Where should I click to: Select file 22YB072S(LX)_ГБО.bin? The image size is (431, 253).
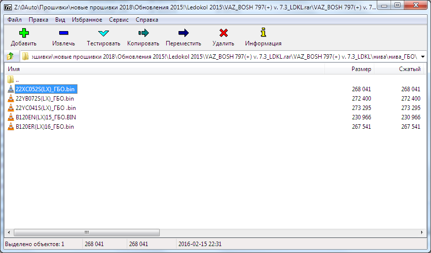click(x=44, y=99)
